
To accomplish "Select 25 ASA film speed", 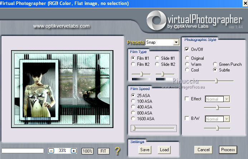I will [133, 95].
